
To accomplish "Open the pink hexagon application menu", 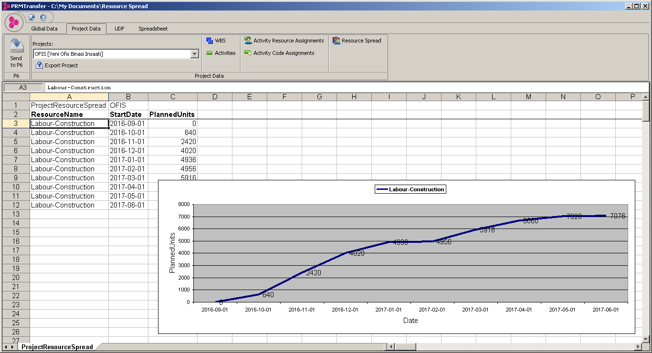I will 13,21.
